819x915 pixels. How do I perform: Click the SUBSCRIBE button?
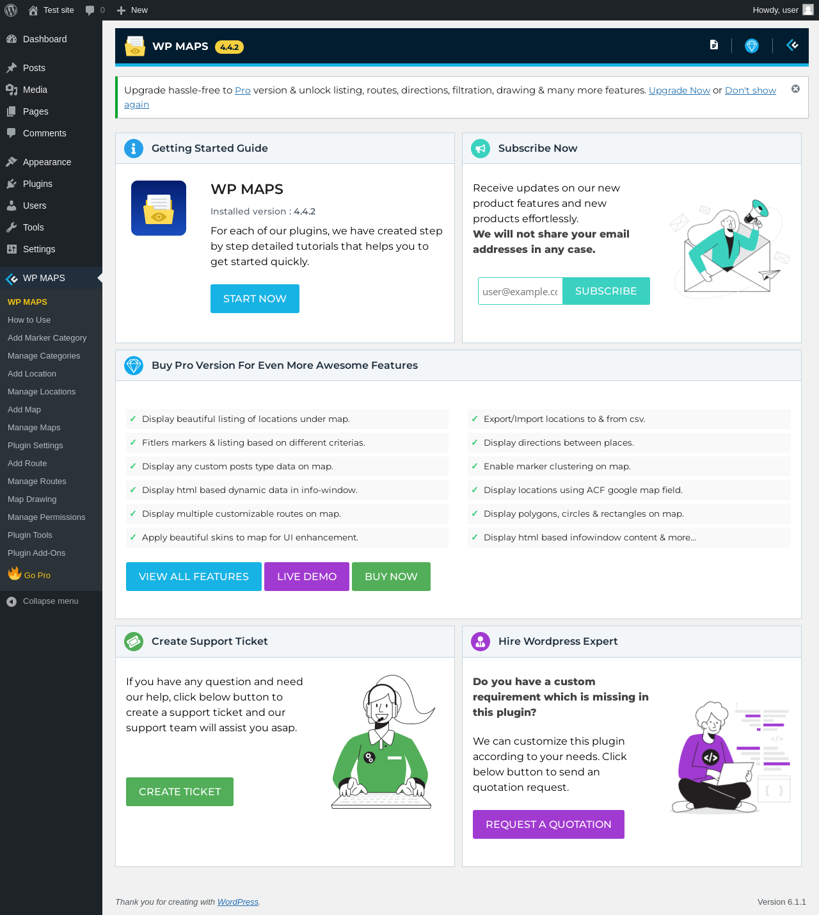pyautogui.click(x=606, y=291)
